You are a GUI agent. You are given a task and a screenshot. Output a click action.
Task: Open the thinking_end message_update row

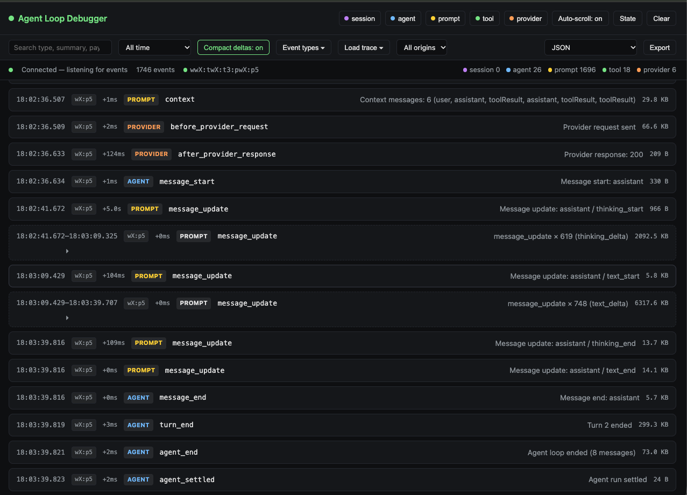click(342, 343)
